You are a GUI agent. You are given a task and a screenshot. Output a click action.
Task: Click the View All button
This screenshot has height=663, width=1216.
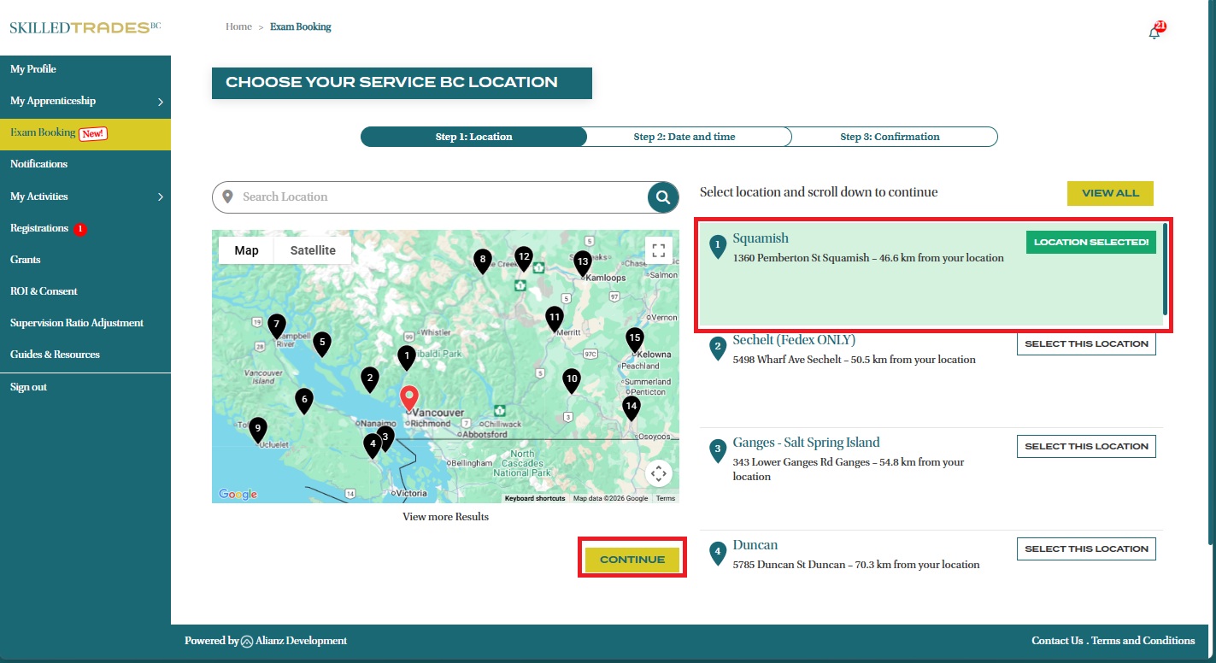(1110, 194)
